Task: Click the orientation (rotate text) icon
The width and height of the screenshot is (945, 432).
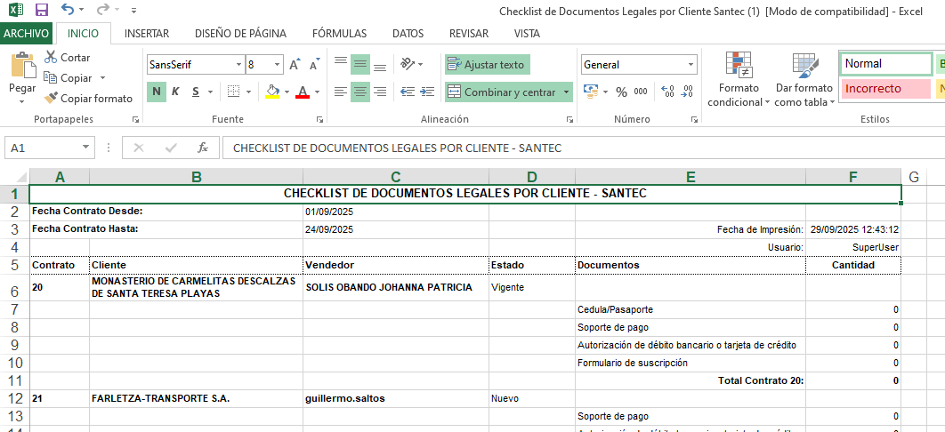Action: 408,64
